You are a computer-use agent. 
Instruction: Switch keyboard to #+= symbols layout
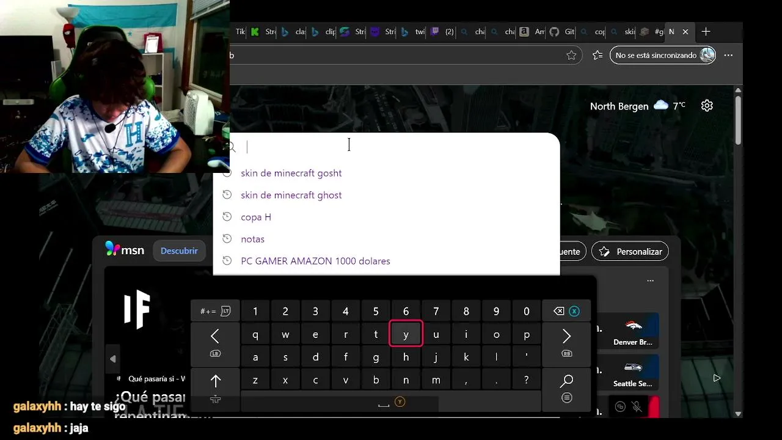point(215,311)
